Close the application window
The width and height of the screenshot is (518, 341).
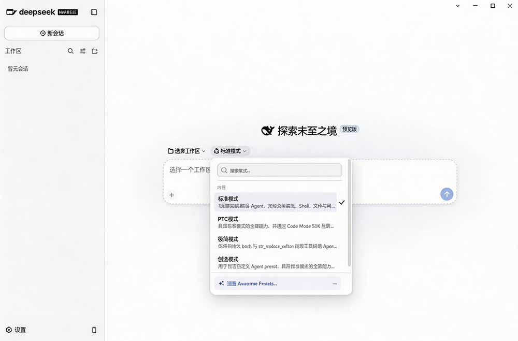click(510, 6)
